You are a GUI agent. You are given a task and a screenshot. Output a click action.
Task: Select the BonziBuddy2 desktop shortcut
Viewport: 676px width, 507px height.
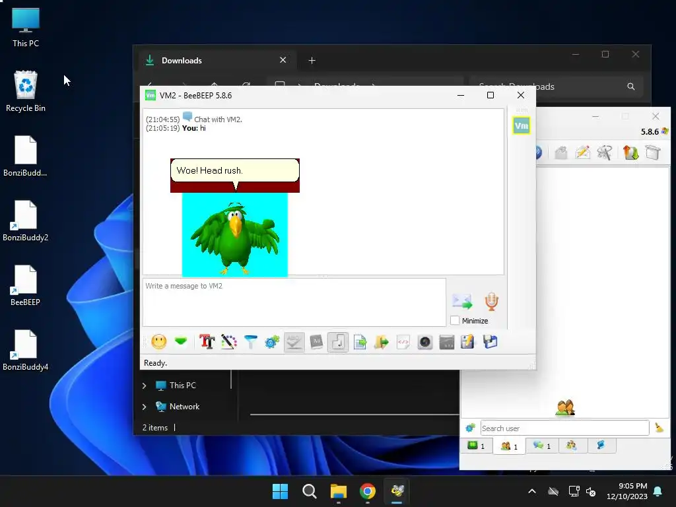tap(26, 220)
